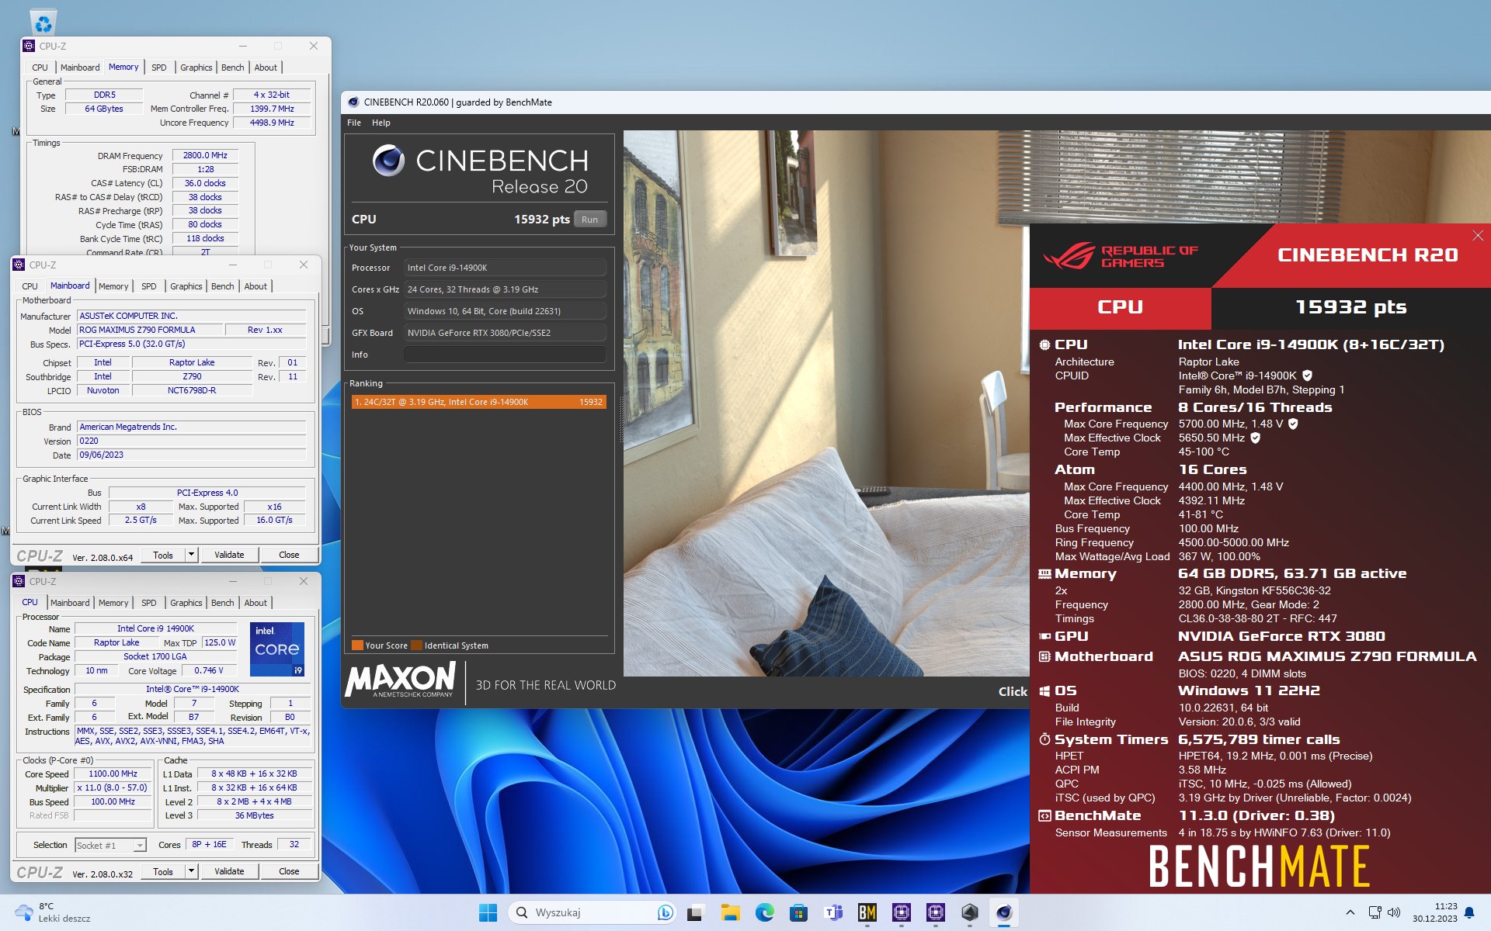
Task: Switch to the first CPU-Z taskbar icon
Action: pos(902,912)
